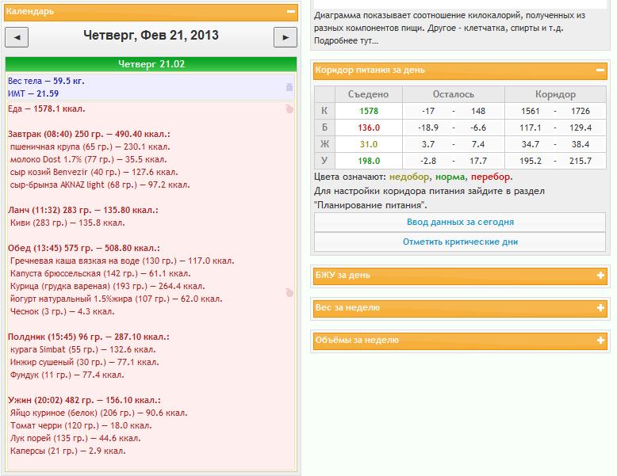Go to next day with right arrow
The image size is (617, 476).
286,37
